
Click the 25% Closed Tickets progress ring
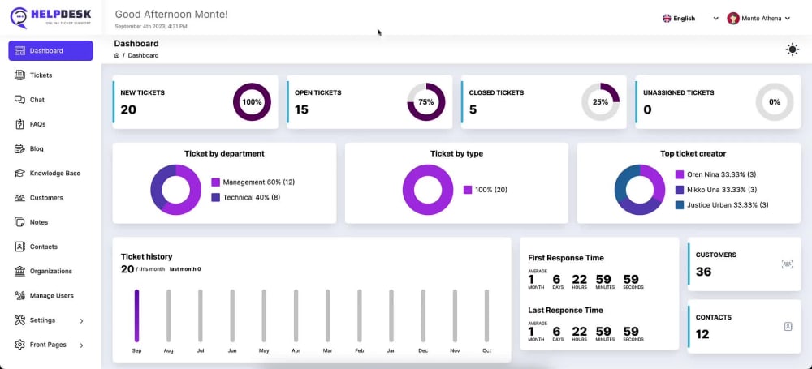tap(600, 102)
